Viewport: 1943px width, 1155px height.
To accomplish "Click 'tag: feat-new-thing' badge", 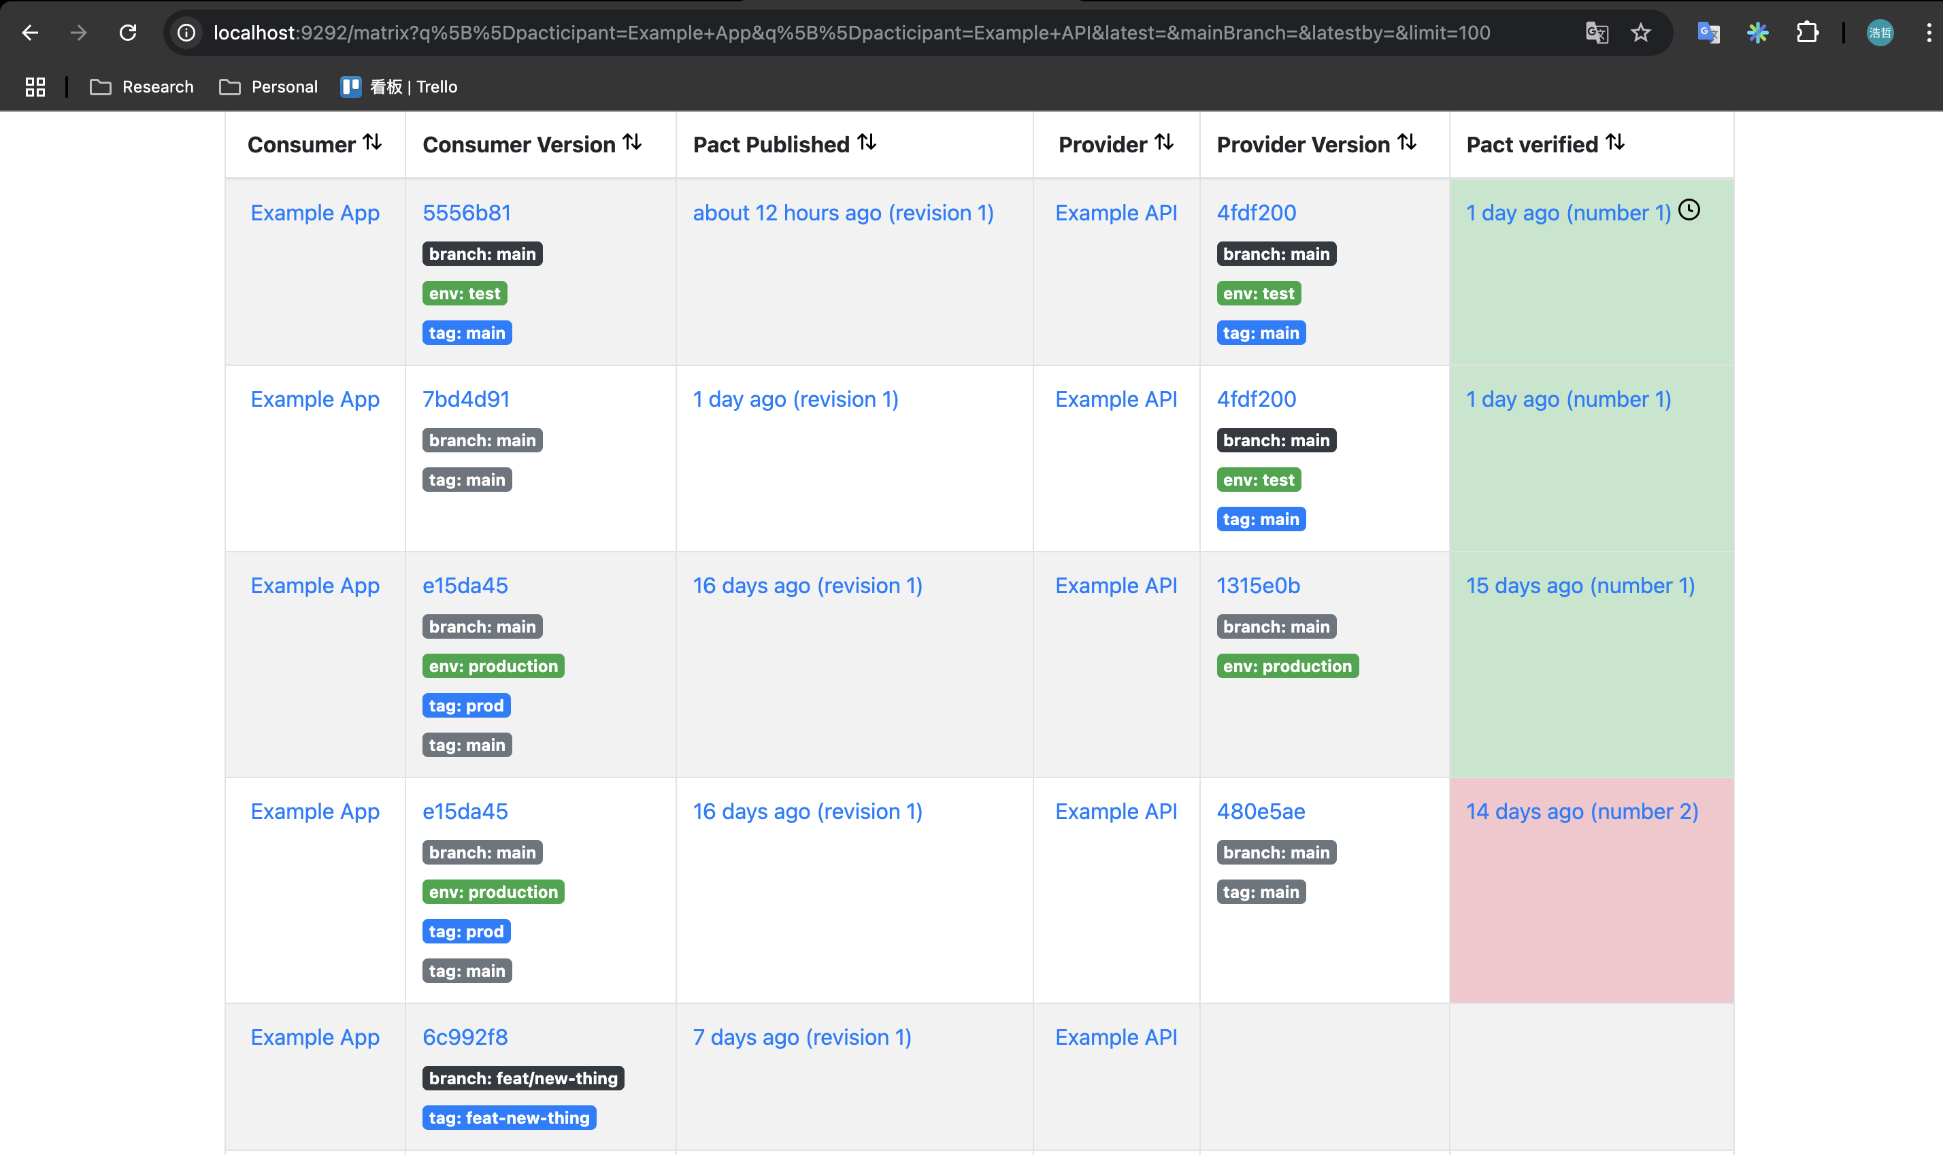I will point(509,1118).
